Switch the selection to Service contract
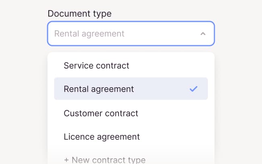The height and width of the screenshot is (164, 262). click(96, 65)
